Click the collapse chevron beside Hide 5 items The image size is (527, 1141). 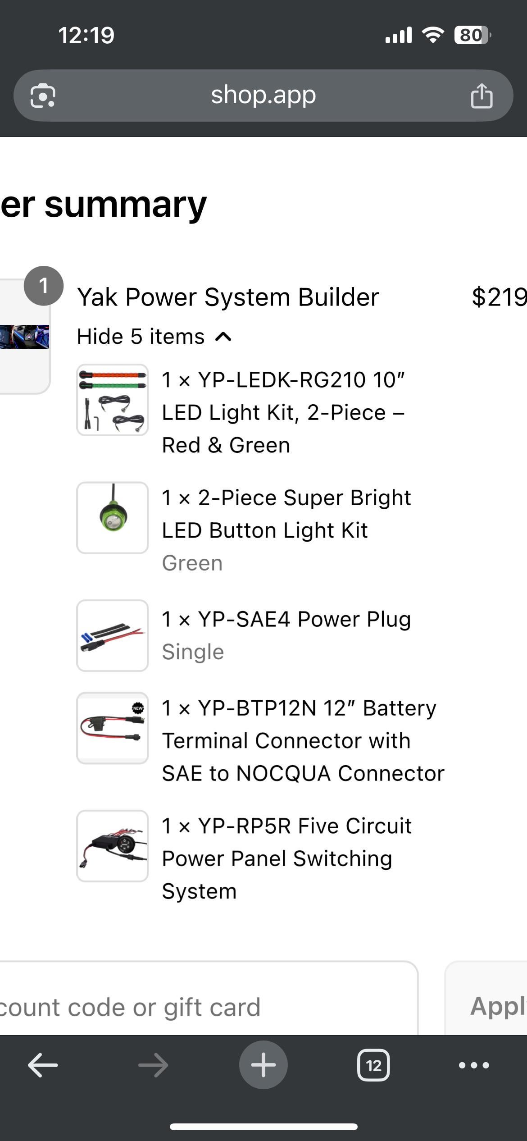point(224,337)
